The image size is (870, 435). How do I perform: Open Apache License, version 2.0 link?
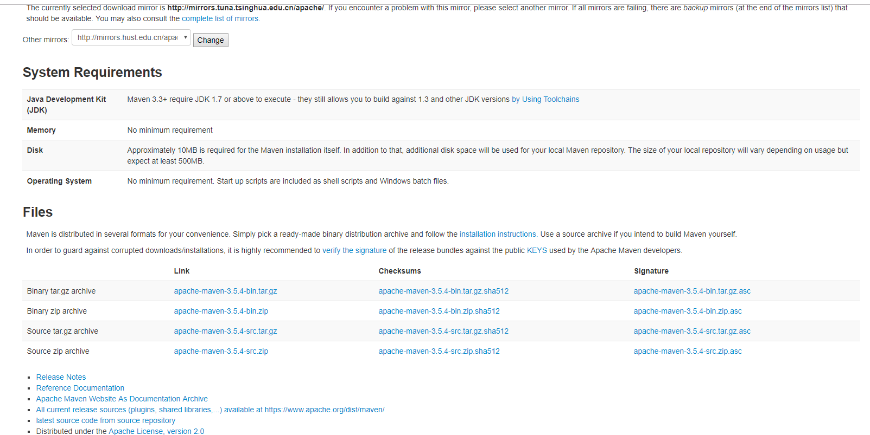156,431
